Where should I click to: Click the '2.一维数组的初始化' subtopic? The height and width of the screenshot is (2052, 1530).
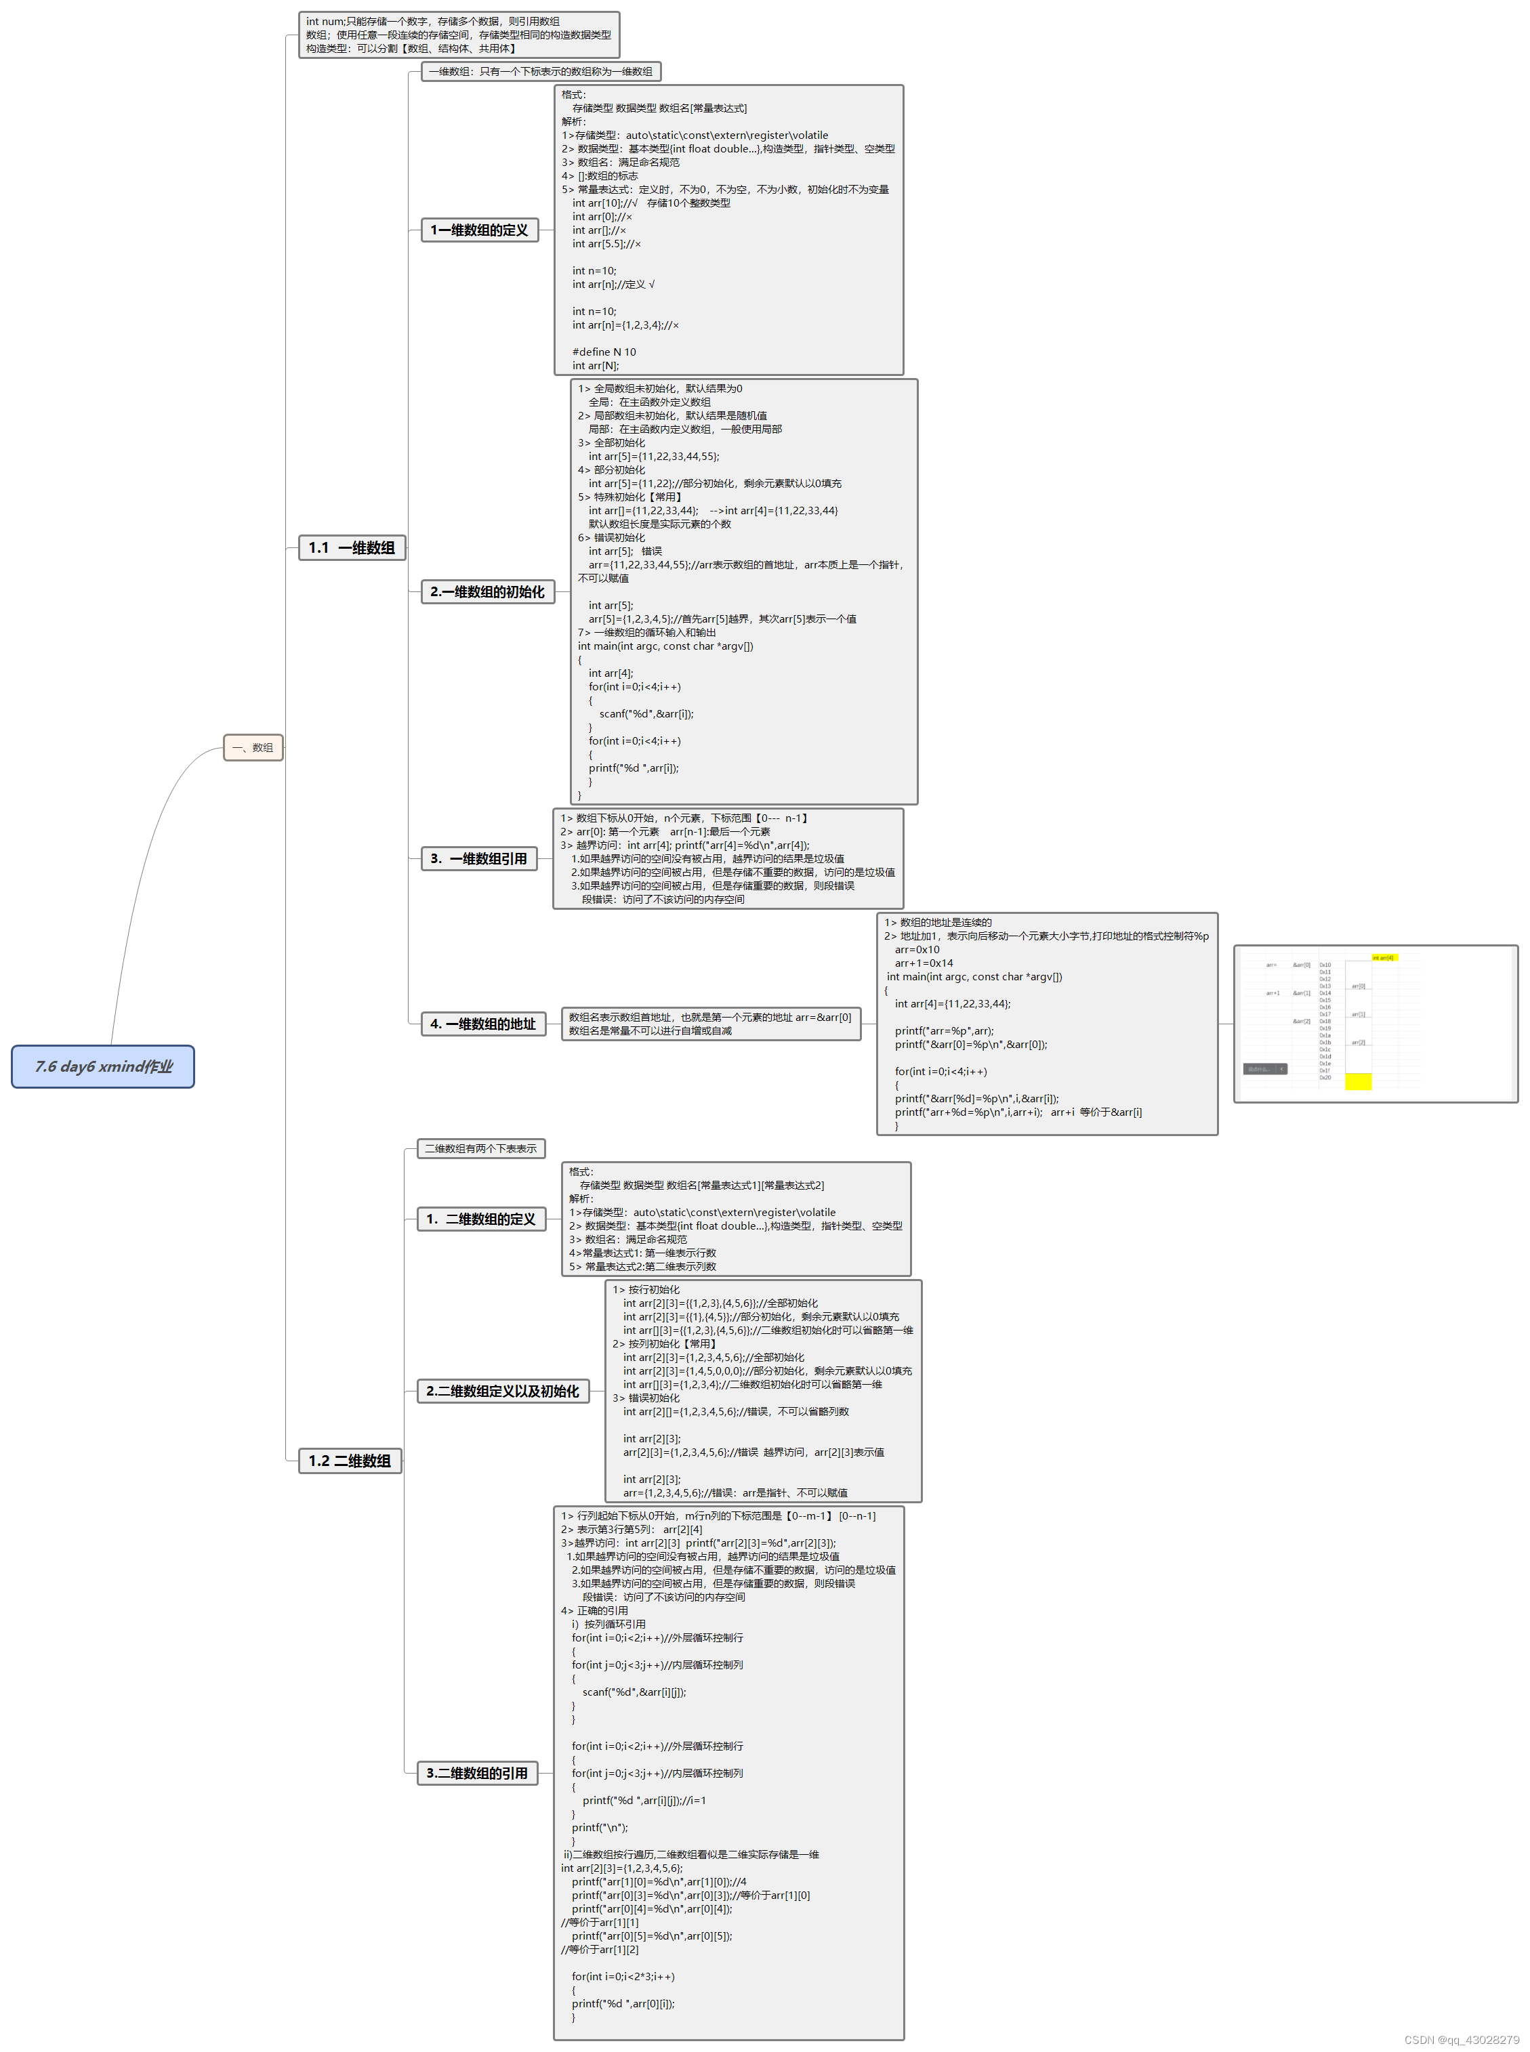tap(487, 591)
